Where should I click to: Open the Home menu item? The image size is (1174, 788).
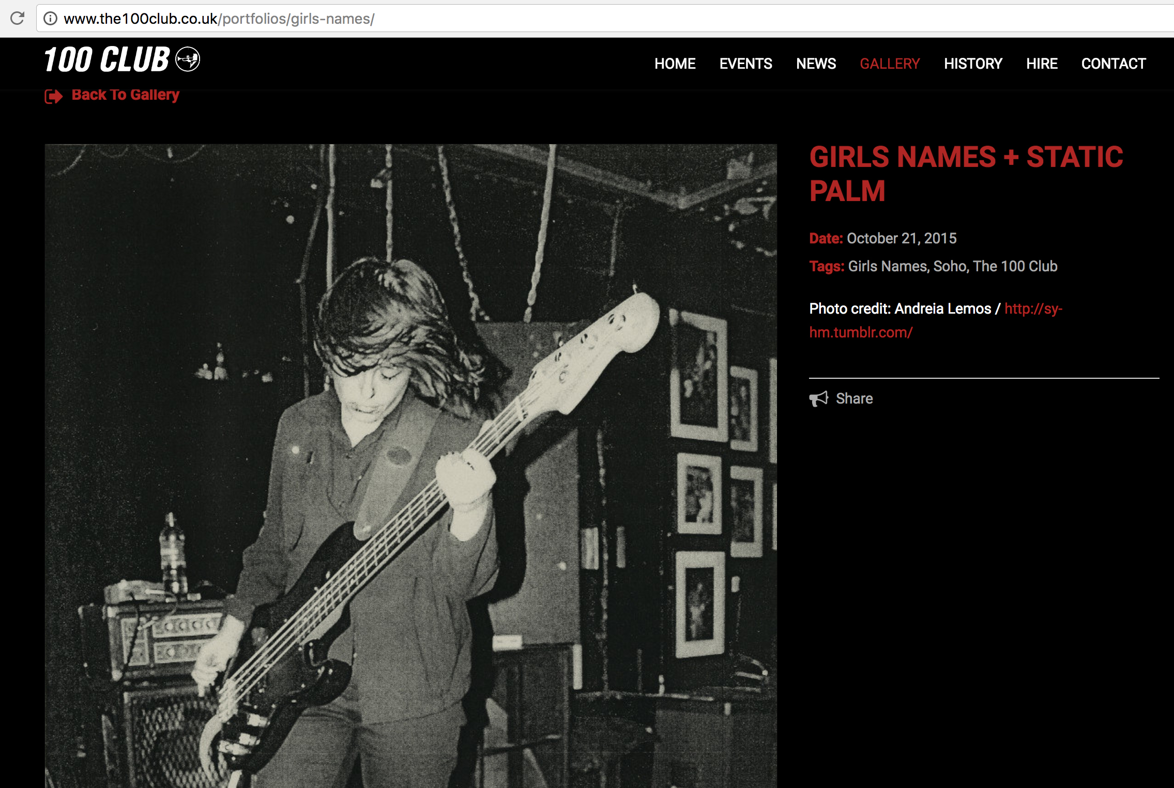coord(675,64)
